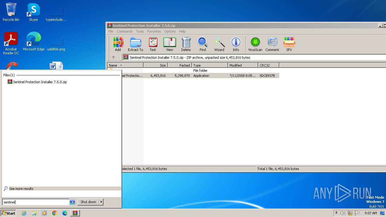Viewport: 386px width, 217px height.
Task: Launch Chrome from the taskbar
Action: tap(55, 213)
